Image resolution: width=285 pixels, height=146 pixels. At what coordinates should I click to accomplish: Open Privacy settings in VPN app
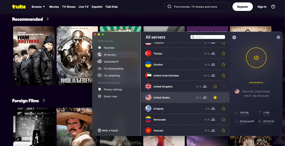116,89
